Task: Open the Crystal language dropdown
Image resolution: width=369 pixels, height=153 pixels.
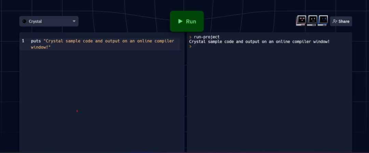Action: (49, 21)
